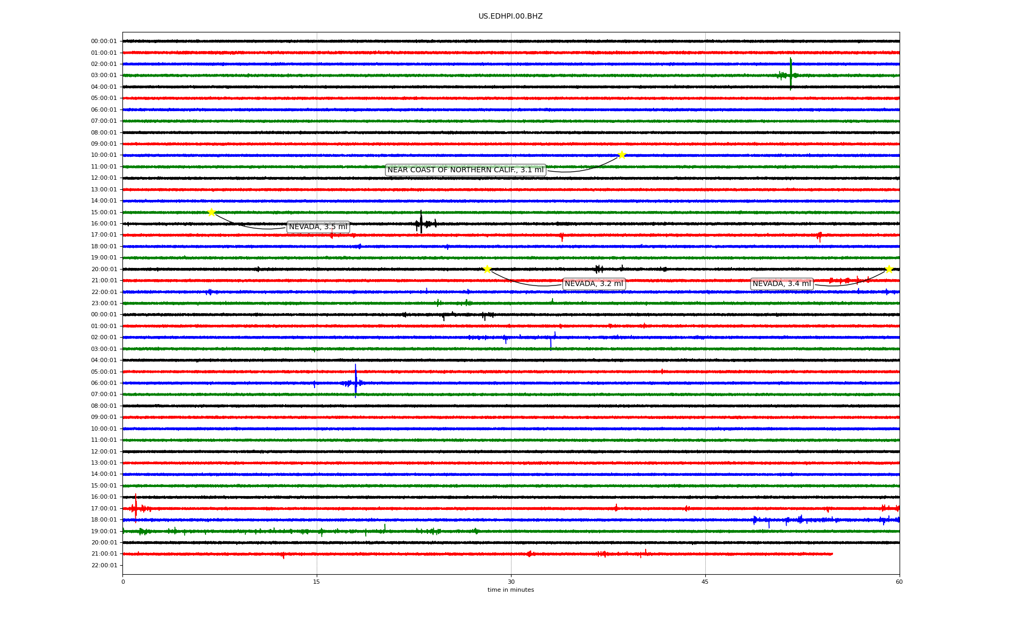
Task: Click the star near 28 minutes on 20:00:01
Action: click(x=487, y=269)
